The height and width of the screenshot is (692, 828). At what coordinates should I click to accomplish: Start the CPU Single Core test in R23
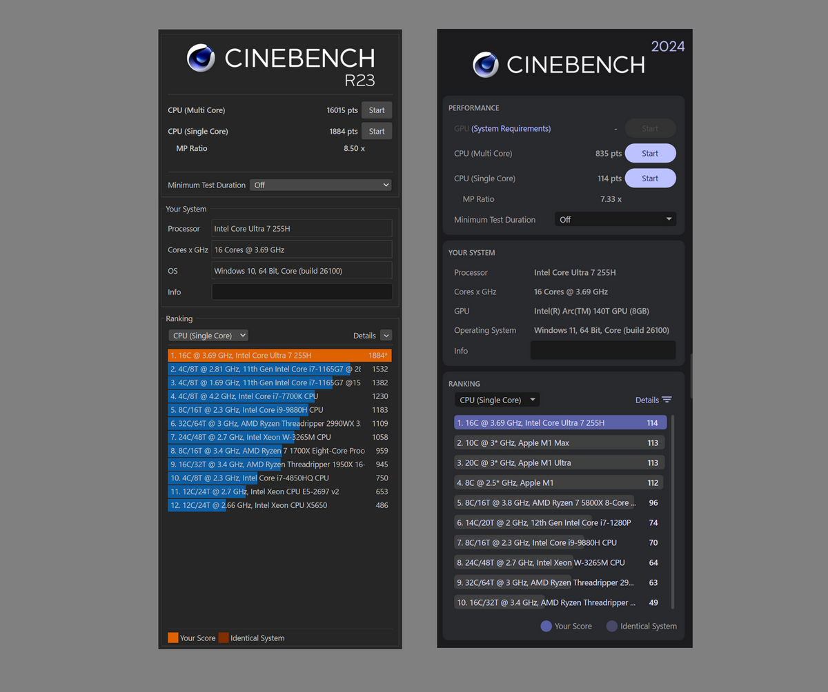pos(377,131)
